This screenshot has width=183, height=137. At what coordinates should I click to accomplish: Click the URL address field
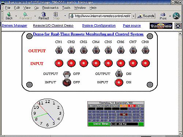(x=100, y=16)
